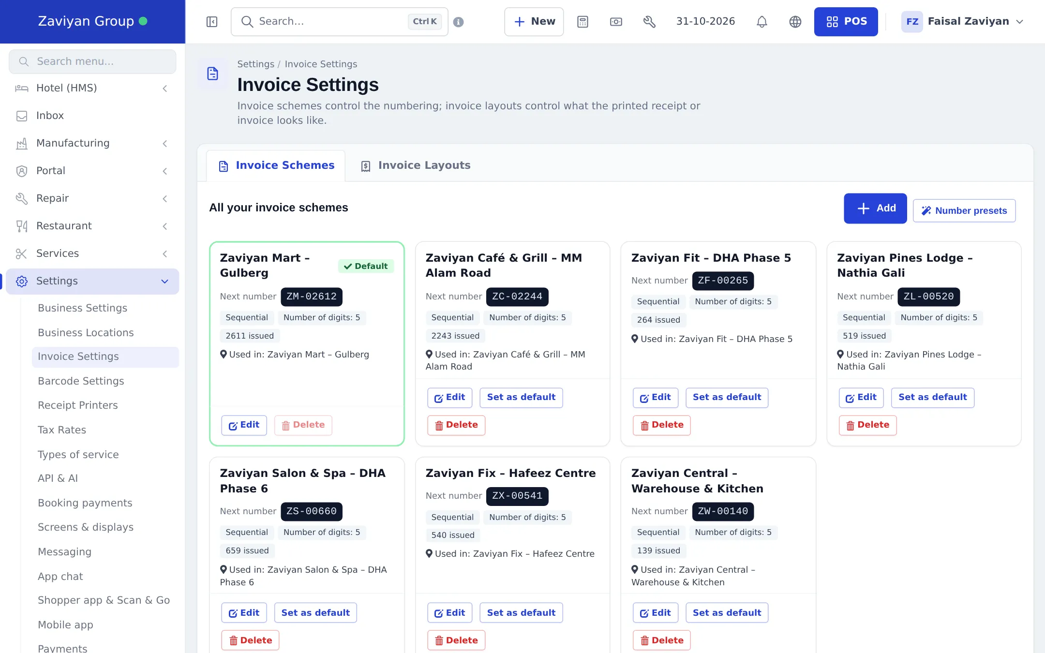Click the New button in top bar
1045x653 pixels.
click(x=534, y=22)
